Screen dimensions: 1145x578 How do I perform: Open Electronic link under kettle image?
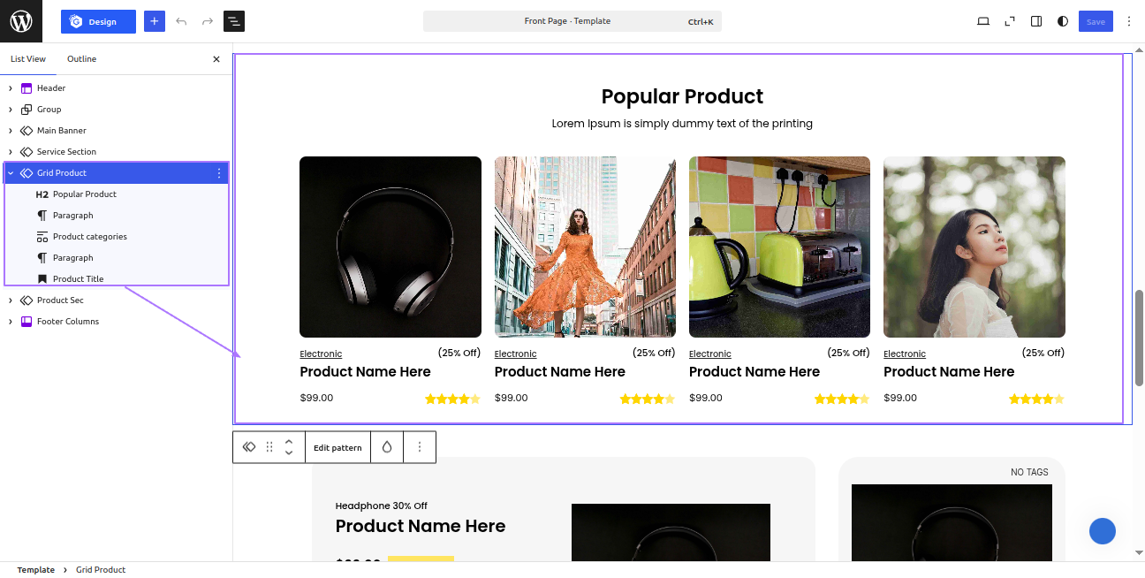tap(710, 354)
